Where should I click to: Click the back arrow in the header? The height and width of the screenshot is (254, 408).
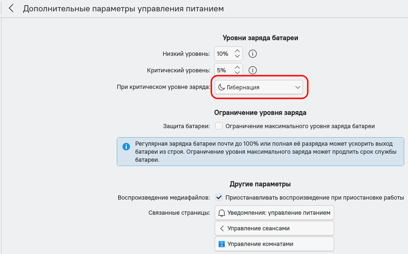[11, 9]
